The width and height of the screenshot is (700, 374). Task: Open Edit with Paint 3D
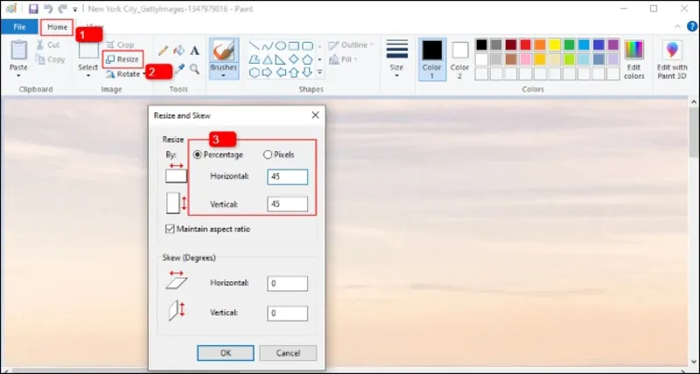pyautogui.click(x=672, y=59)
